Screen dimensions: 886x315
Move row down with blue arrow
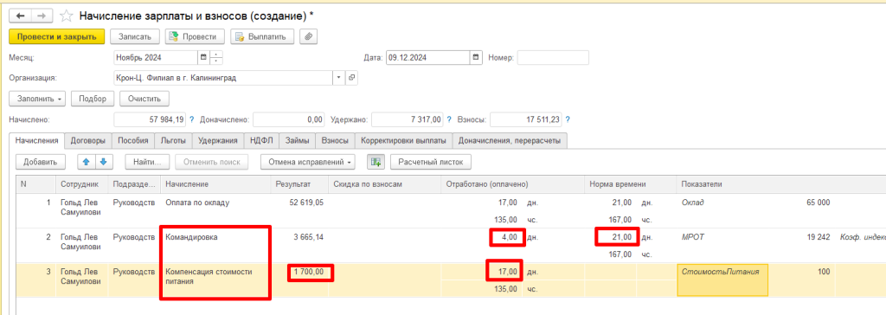point(105,162)
